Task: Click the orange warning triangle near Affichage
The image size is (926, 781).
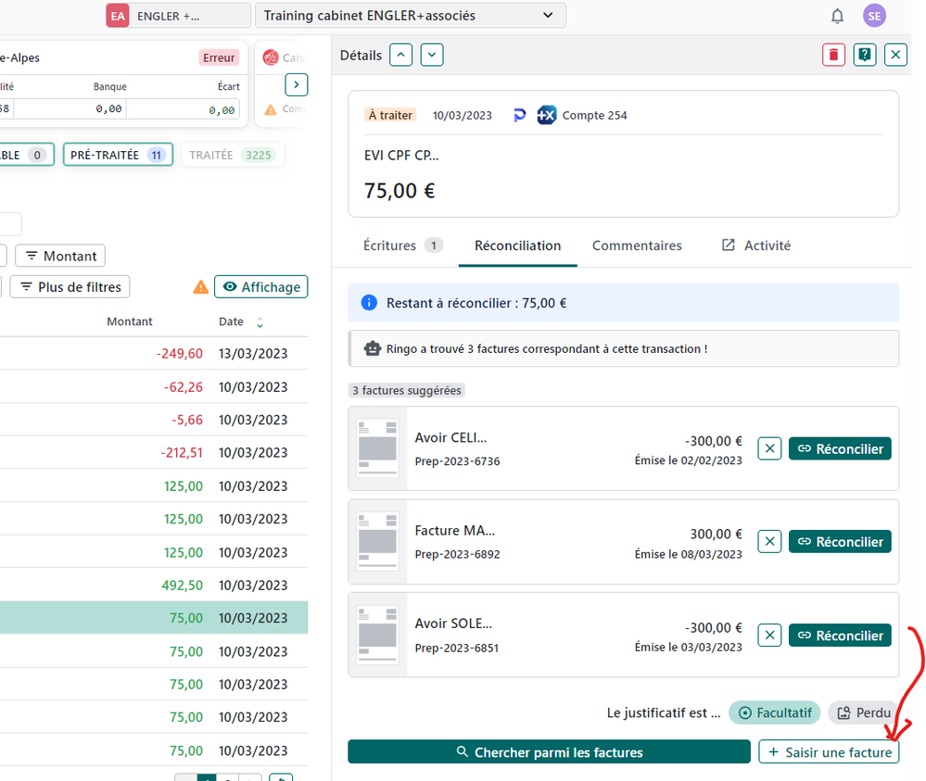Action: 200,287
